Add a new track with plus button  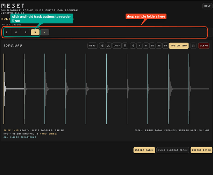(45, 32)
